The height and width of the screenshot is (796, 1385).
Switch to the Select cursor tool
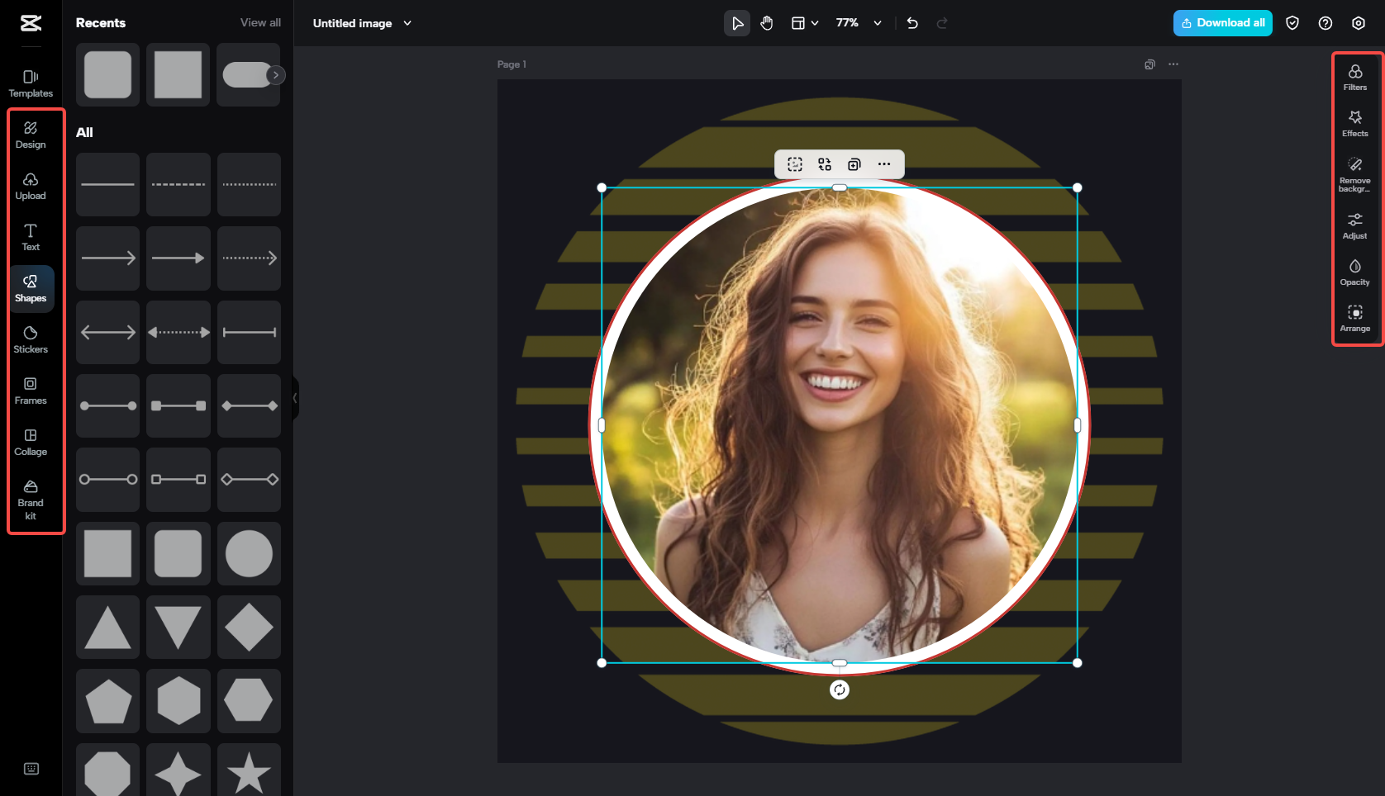point(736,23)
